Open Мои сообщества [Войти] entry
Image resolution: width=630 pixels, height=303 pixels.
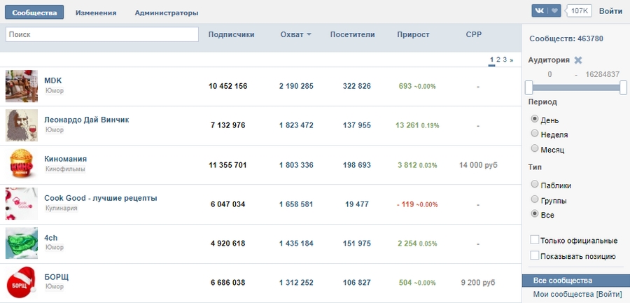pyautogui.click(x=577, y=294)
